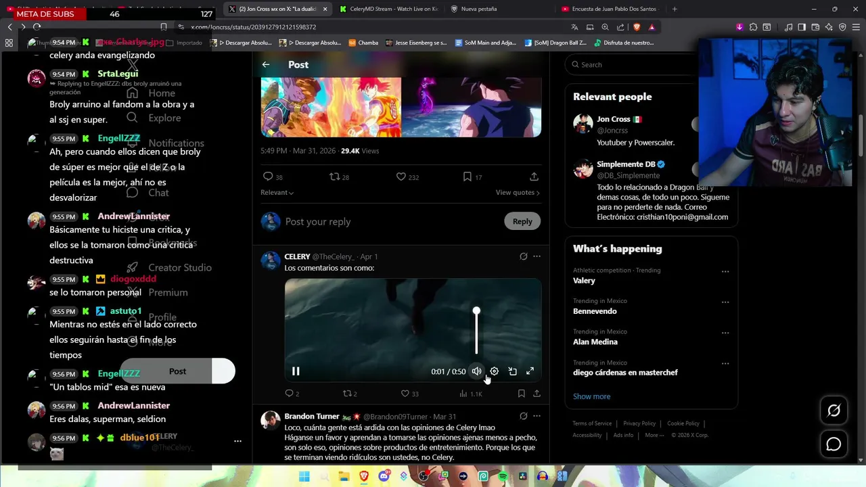The image size is (866, 487).
Task: Open replies on Jon Cross post (38)
Action: click(x=273, y=177)
